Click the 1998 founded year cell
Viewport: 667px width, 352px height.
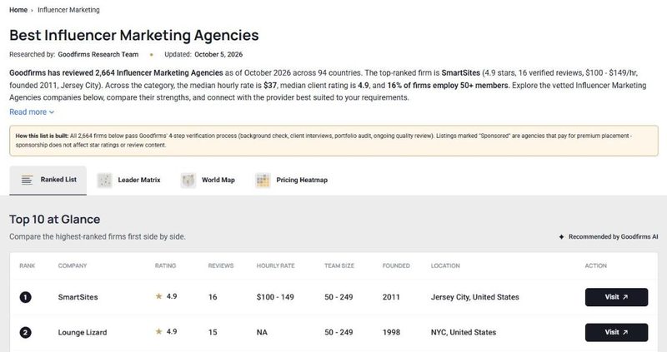pyautogui.click(x=391, y=333)
